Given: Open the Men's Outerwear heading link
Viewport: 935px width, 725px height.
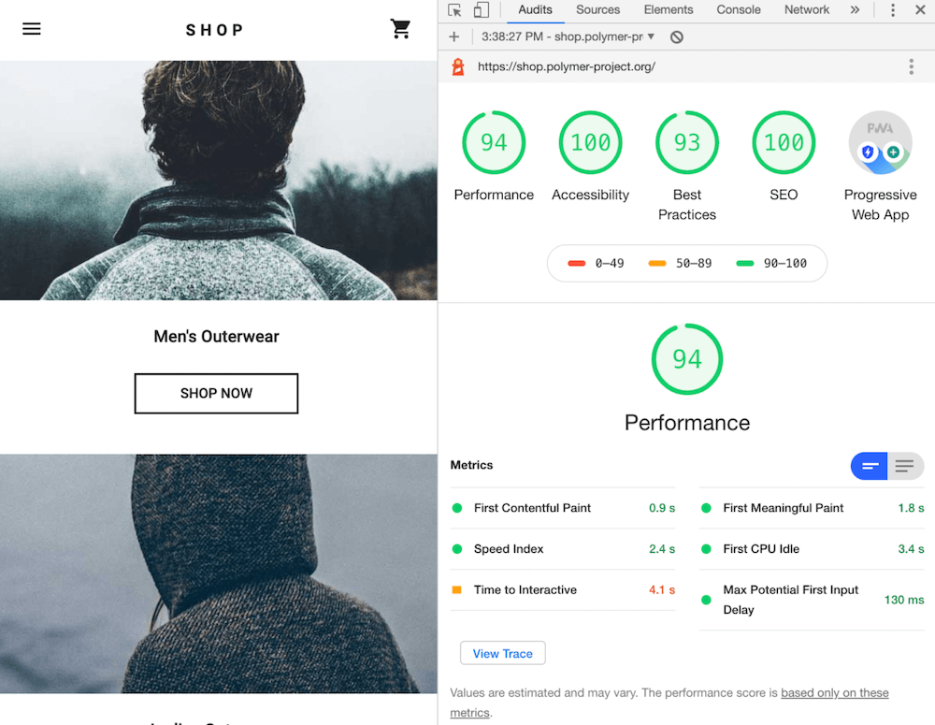Looking at the screenshot, I should tap(216, 337).
